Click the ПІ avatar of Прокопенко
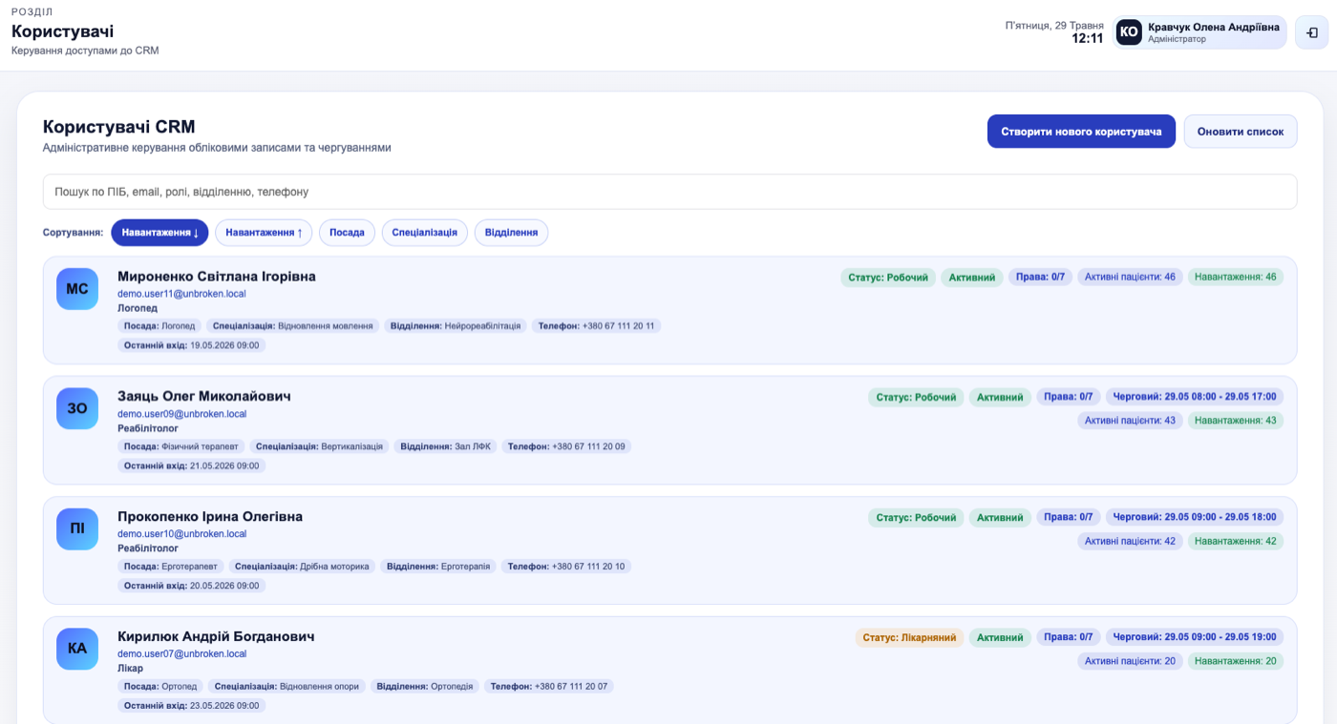The image size is (1337, 724). (x=77, y=528)
